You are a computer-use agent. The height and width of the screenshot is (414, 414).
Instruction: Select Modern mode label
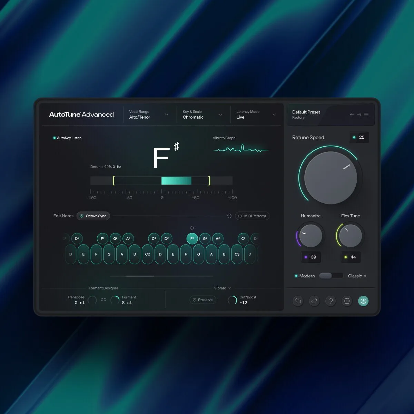click(307, 276)
